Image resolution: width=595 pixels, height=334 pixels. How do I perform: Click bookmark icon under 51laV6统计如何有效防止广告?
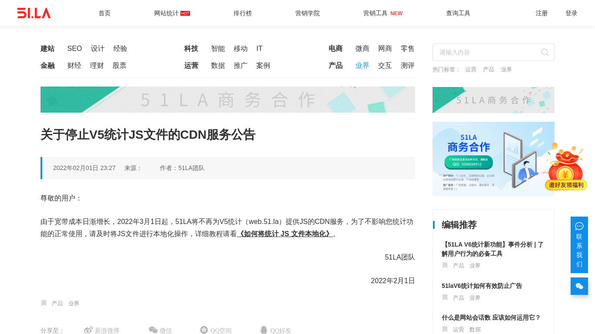pyautogui.click(x=445, y=297)
